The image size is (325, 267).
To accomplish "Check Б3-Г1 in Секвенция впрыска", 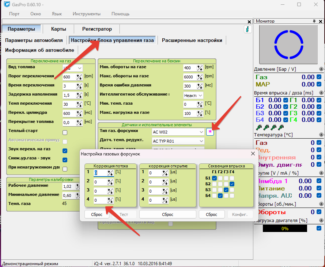I will coord(215,190).
